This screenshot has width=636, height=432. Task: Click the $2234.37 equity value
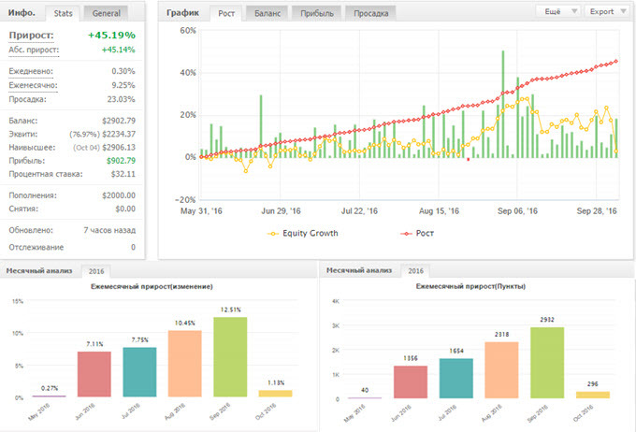pos(119,134)
